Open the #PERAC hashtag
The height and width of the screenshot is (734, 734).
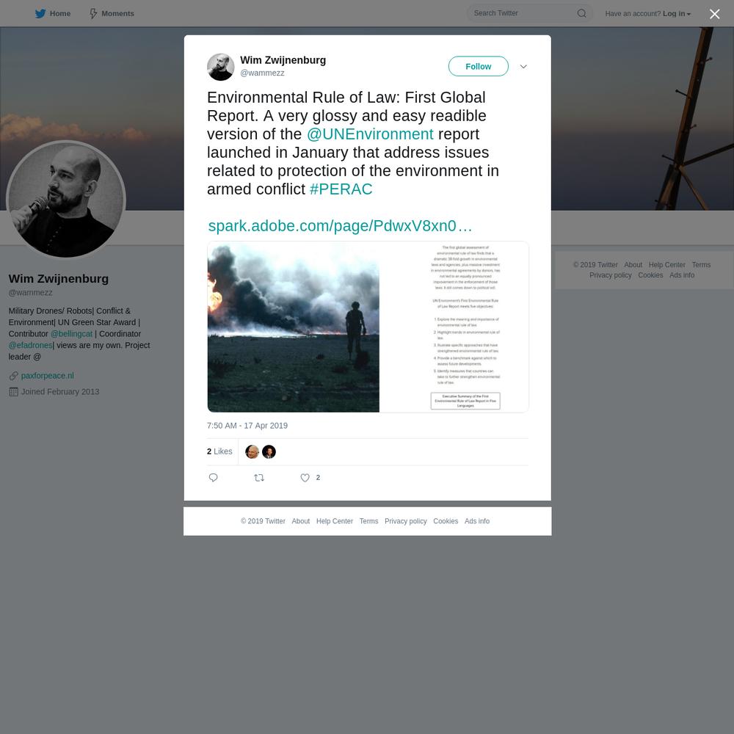point(341,189)
